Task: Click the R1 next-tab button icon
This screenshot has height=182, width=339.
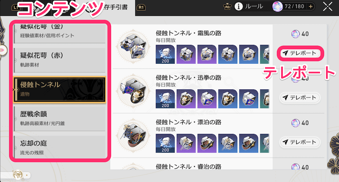Action: coord(141,8)
